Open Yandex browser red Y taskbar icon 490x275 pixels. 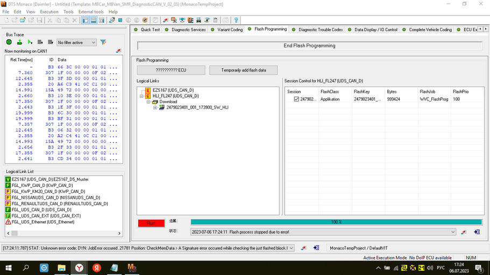[79, 268]
